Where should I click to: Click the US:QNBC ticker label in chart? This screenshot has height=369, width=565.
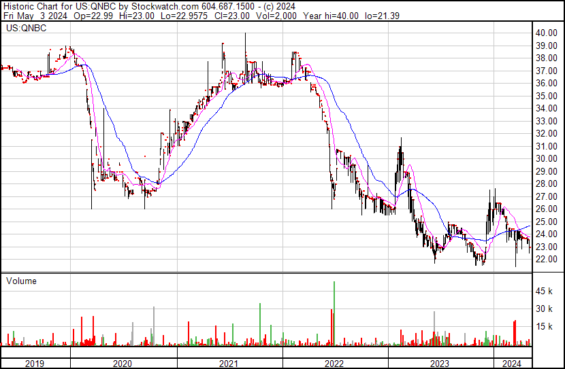pos(27,28)
